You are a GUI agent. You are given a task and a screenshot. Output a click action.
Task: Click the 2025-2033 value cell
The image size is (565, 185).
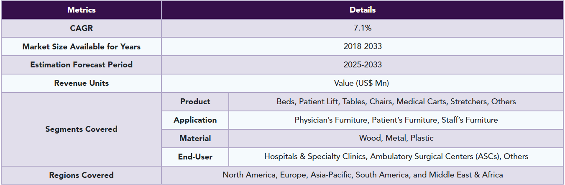362,65
